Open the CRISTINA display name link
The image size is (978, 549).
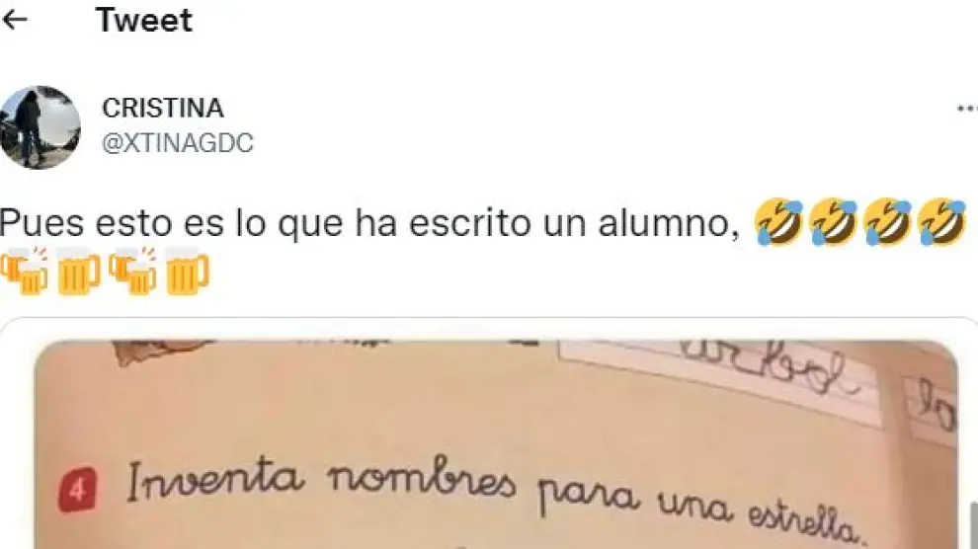click(x=163, y=109)
